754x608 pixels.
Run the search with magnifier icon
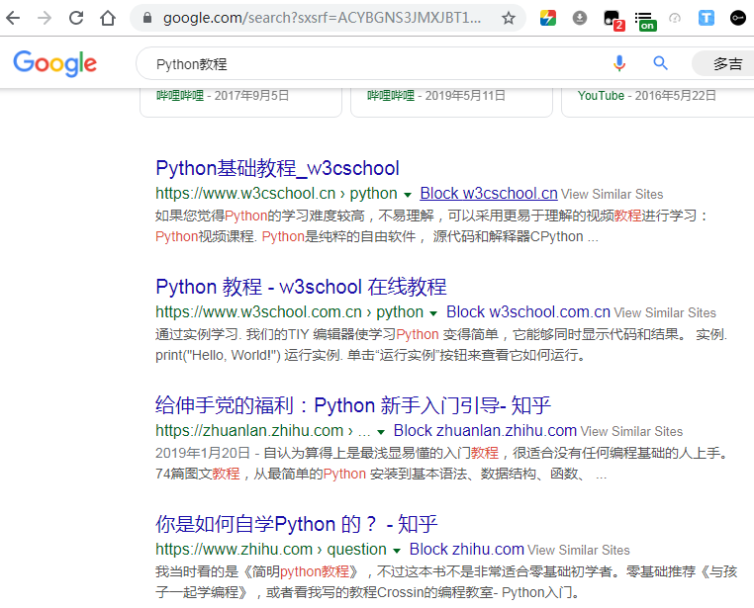[660, 63]
